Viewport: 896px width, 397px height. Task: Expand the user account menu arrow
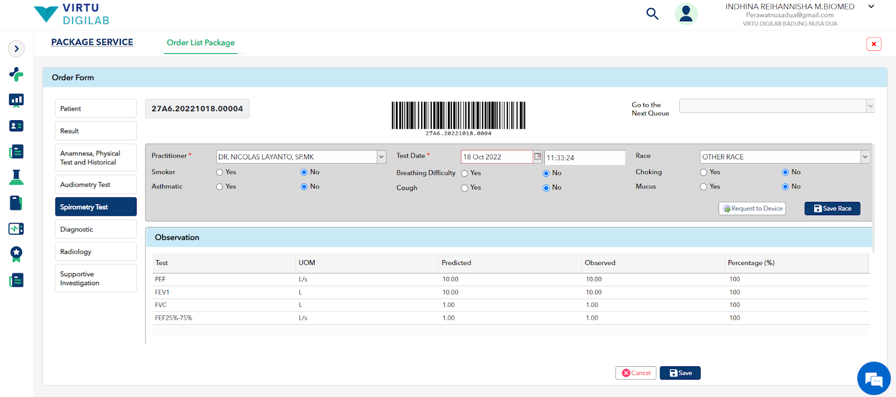(871, 7)
